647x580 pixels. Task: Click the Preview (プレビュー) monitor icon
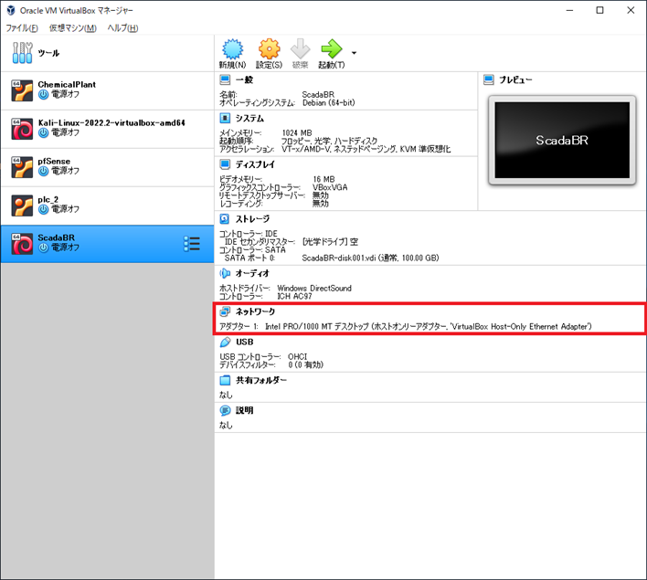(489, 79)
